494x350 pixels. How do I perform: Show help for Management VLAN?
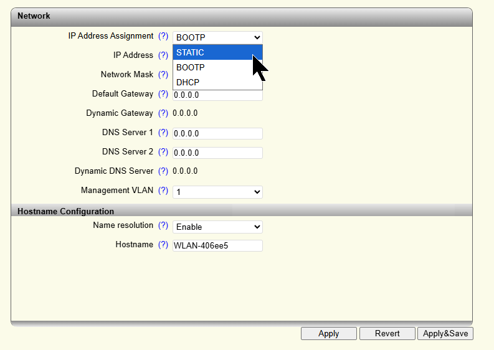pos(163,191)
